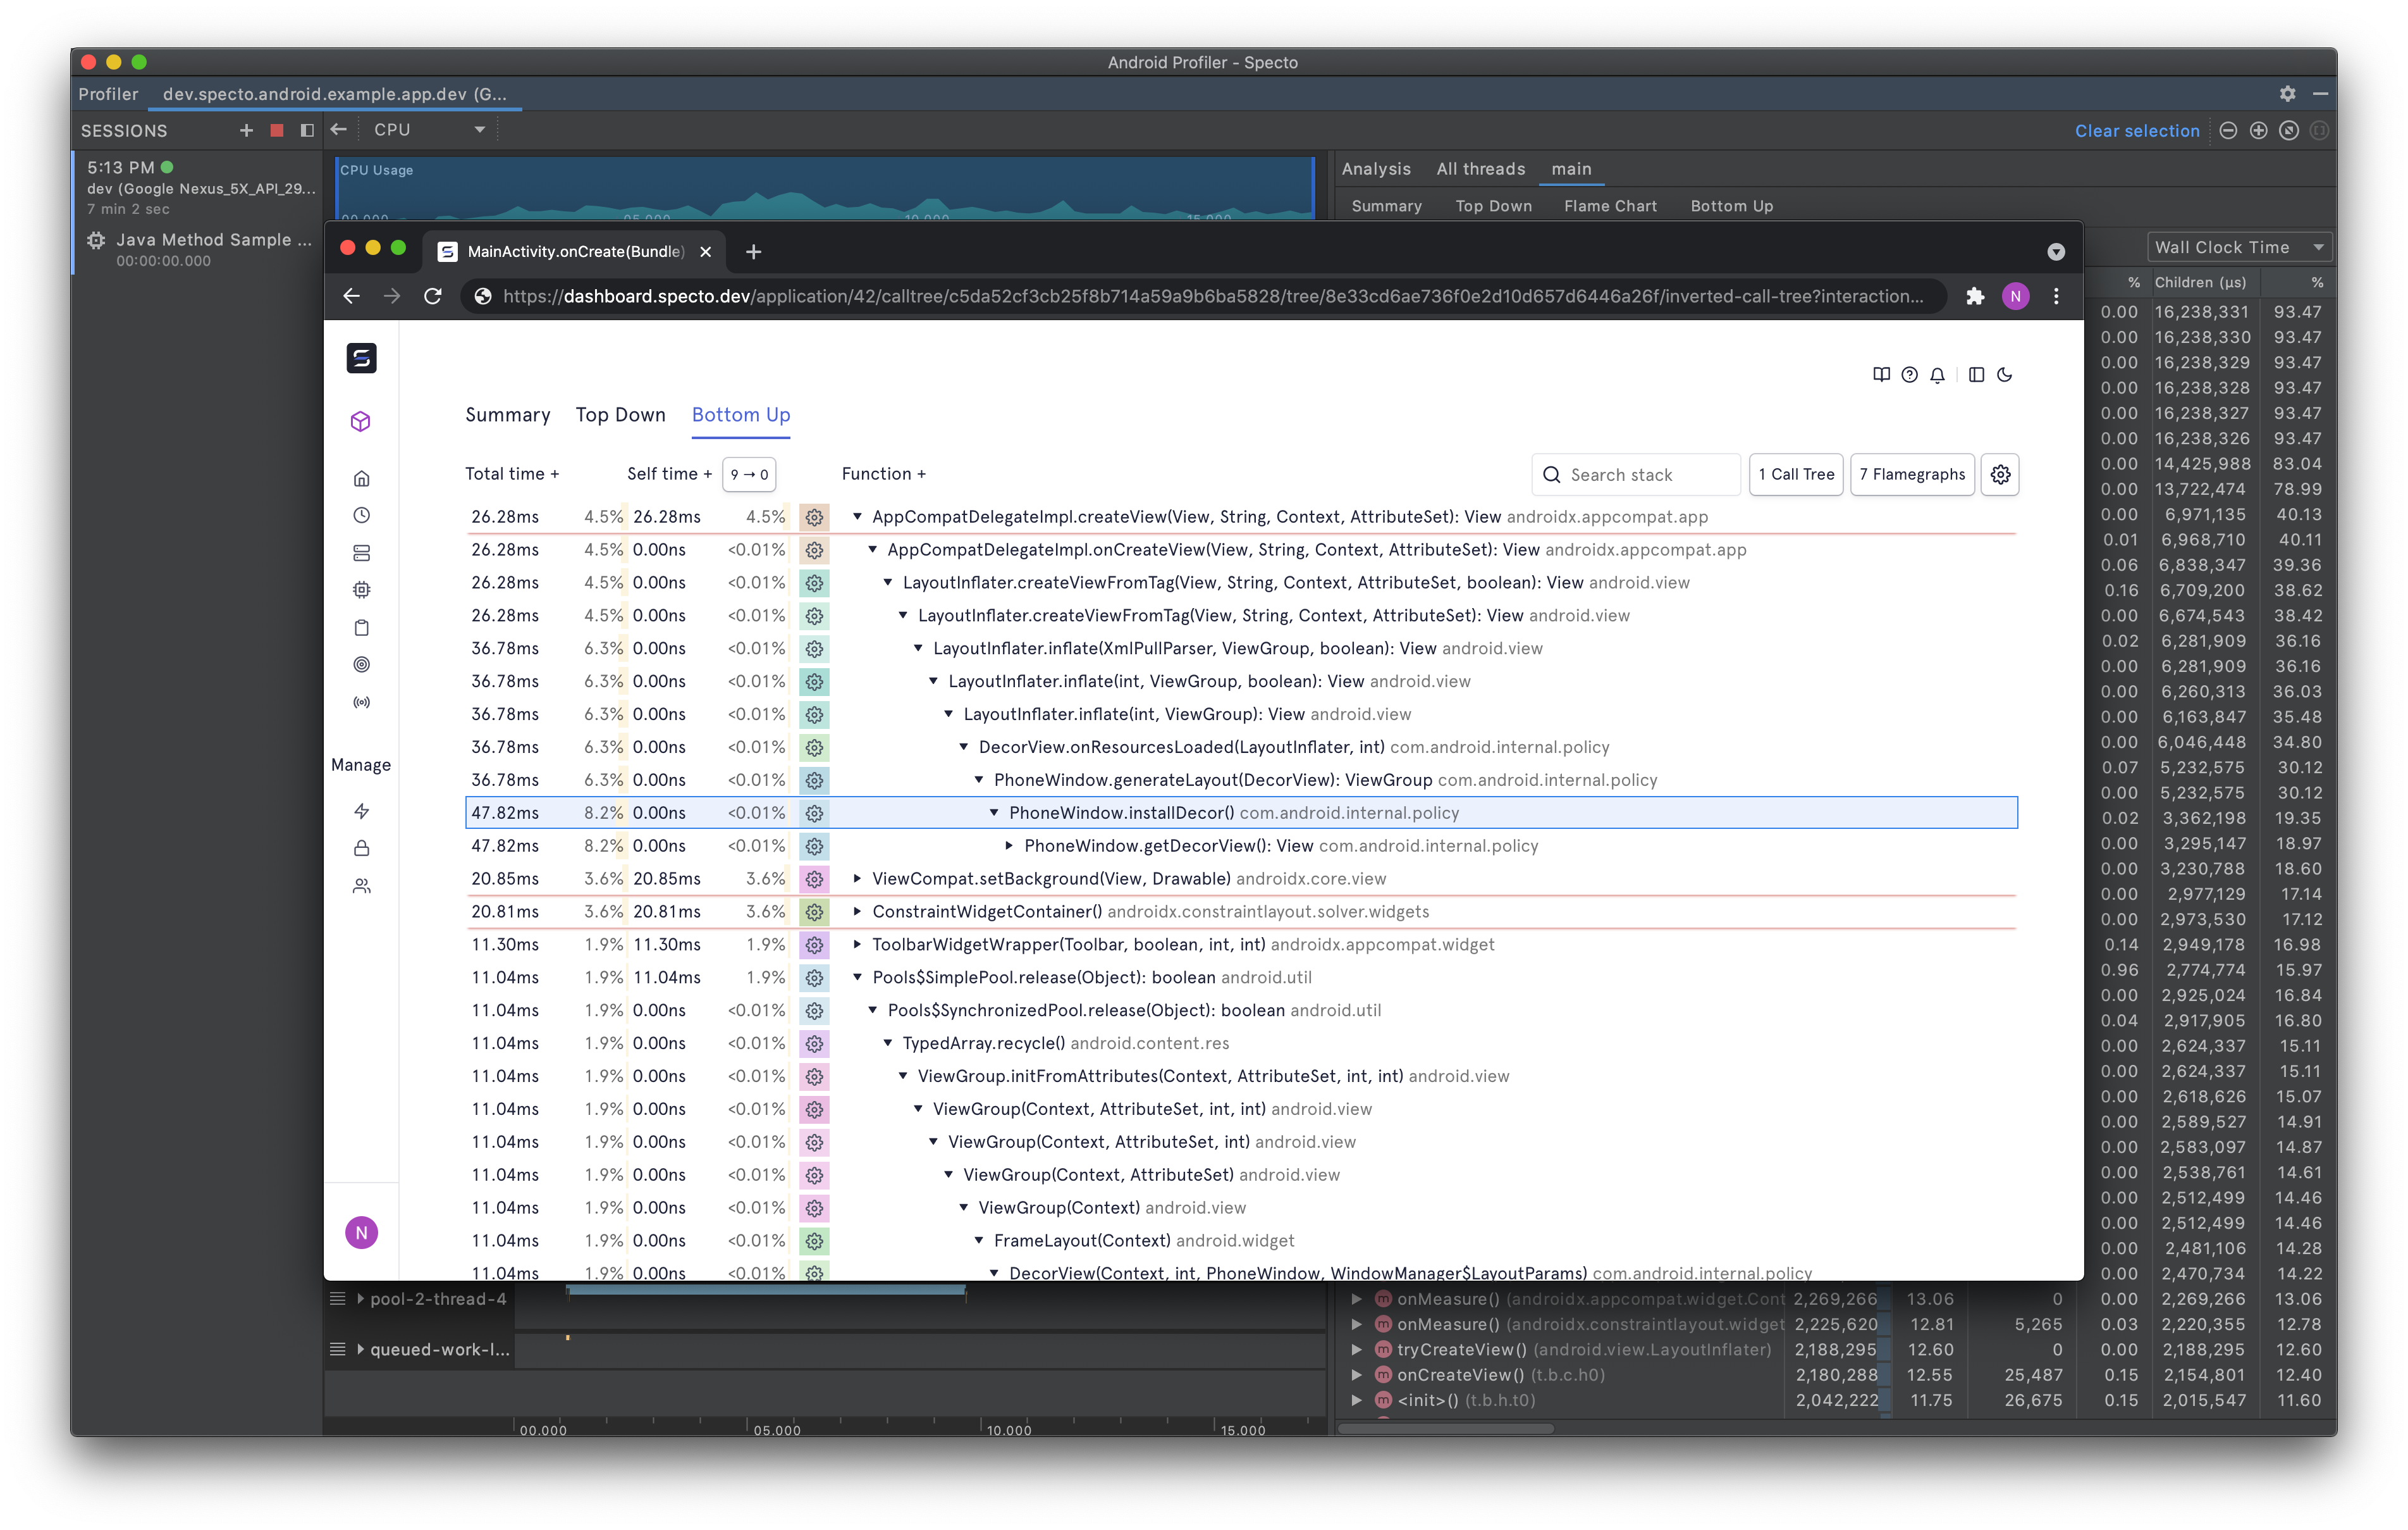2408x1530 pixels.
Task: Click the 7 Flamegraphs button
Action: (1911, 475)
